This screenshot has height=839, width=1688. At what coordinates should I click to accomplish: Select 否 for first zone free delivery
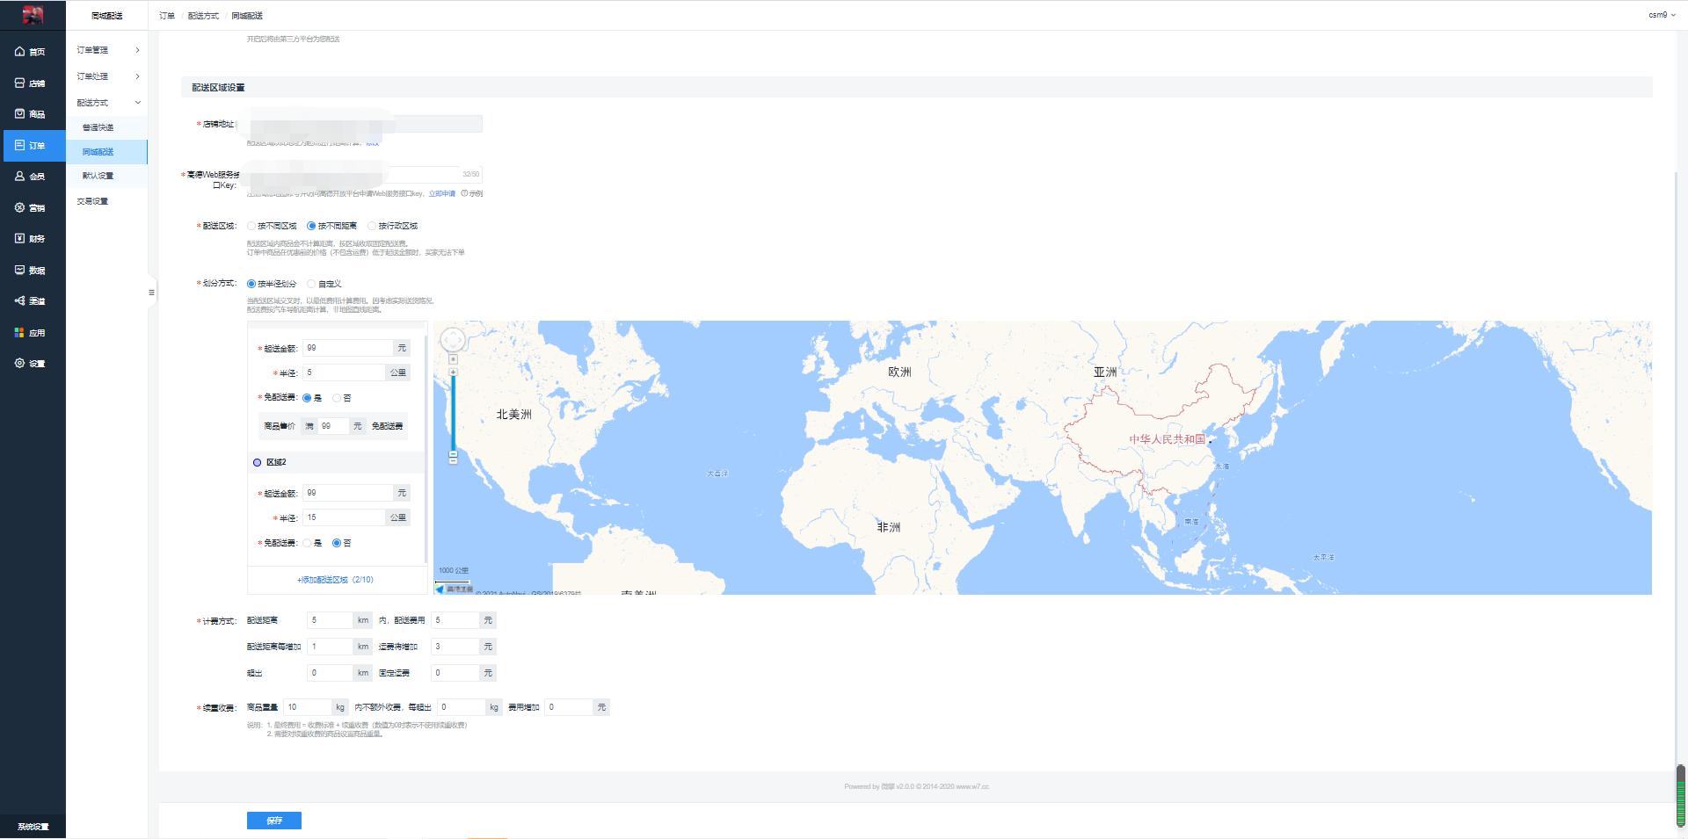(x=342, y=398)
